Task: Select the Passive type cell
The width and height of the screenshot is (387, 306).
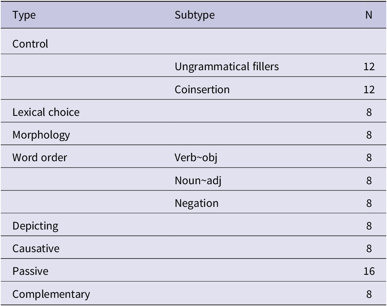Action: (30, 271)
